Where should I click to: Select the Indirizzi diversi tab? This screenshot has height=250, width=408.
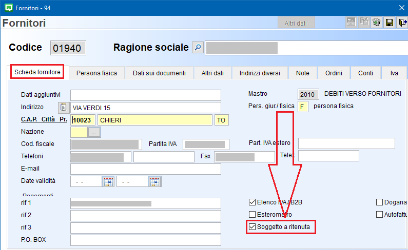260,73
